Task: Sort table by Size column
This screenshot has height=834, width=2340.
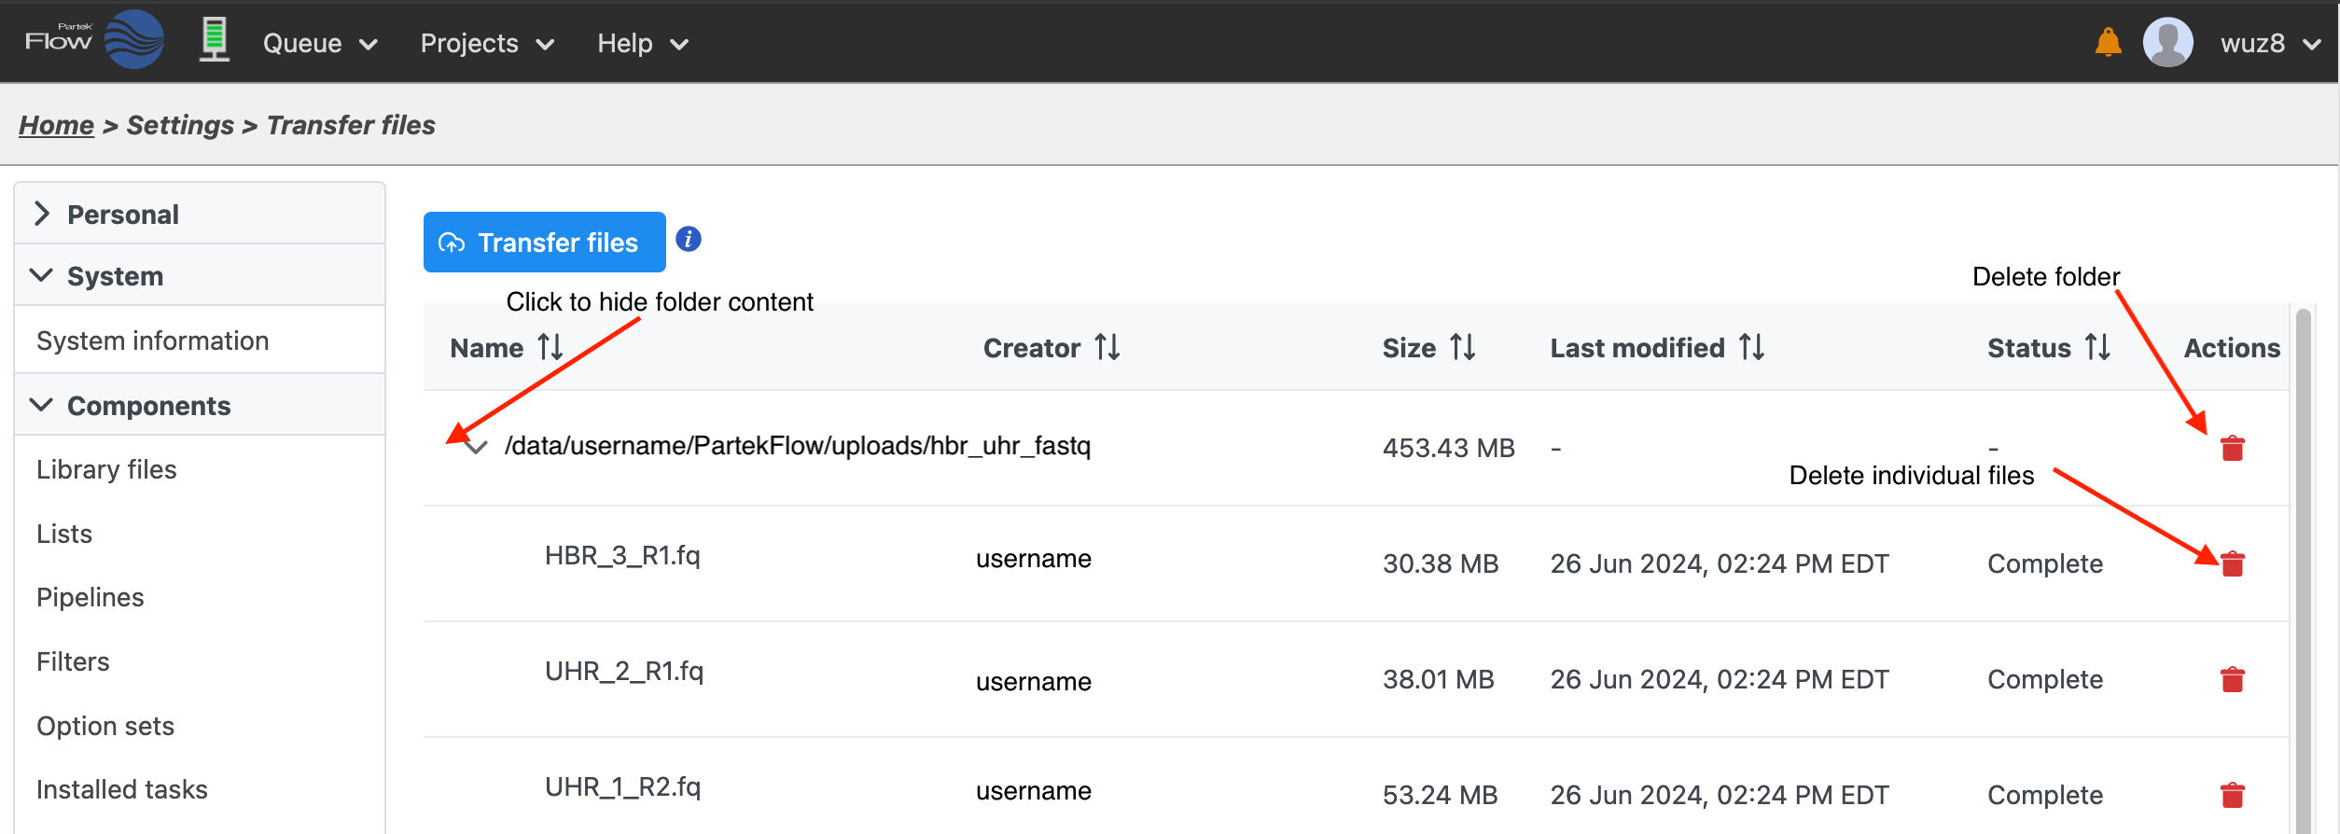Action: [x=1462, y=348]
